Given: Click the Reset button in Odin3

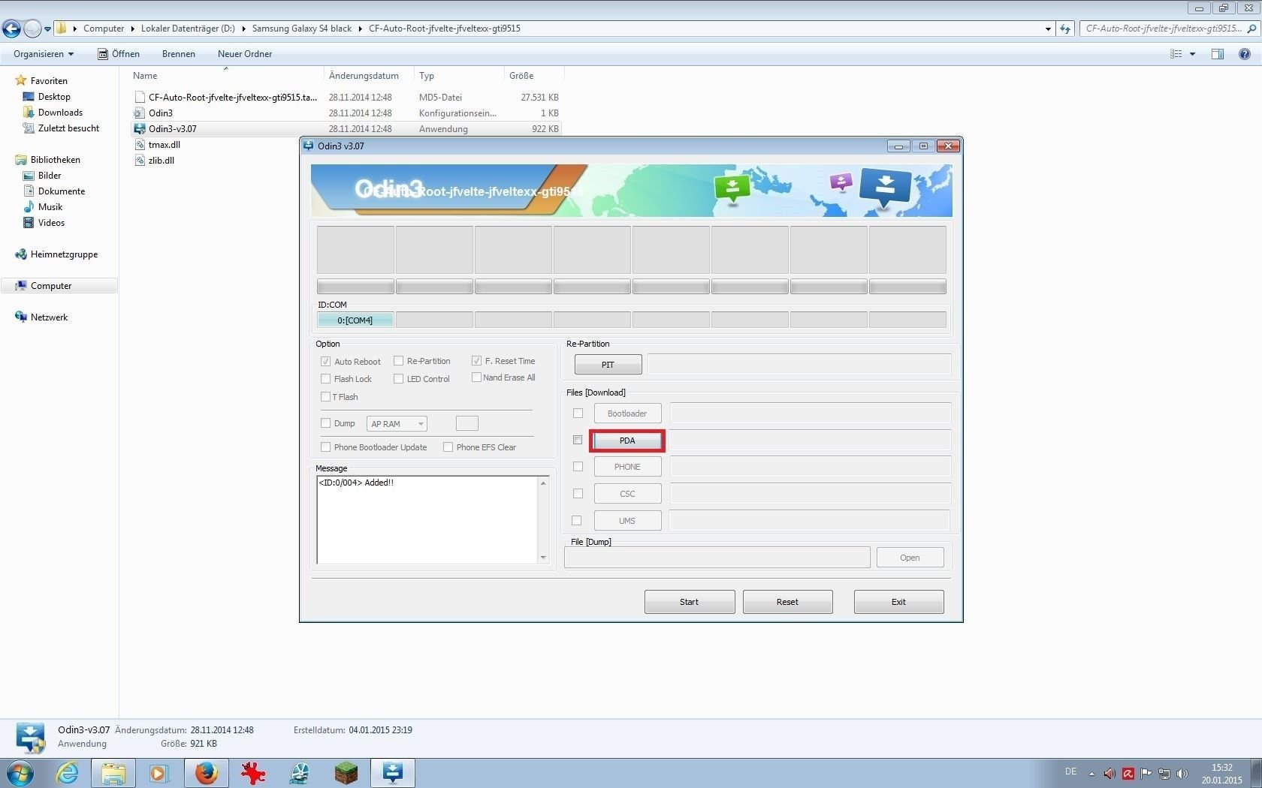Looking at the screenshot, I should click(x=787, y=602).
